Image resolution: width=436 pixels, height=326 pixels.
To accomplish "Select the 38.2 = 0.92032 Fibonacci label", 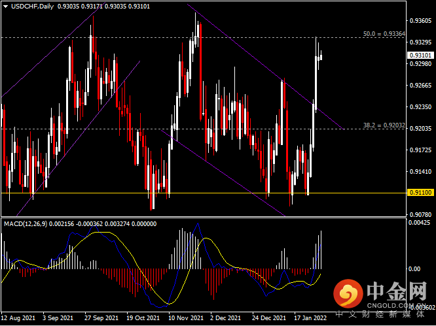I will pyautogui.click(x=384, y=125).
